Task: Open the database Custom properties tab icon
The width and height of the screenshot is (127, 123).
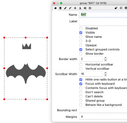Action: point(60,8)
